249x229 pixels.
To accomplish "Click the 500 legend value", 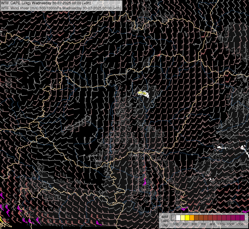I will pyautogui.click(x=194, y=224).
